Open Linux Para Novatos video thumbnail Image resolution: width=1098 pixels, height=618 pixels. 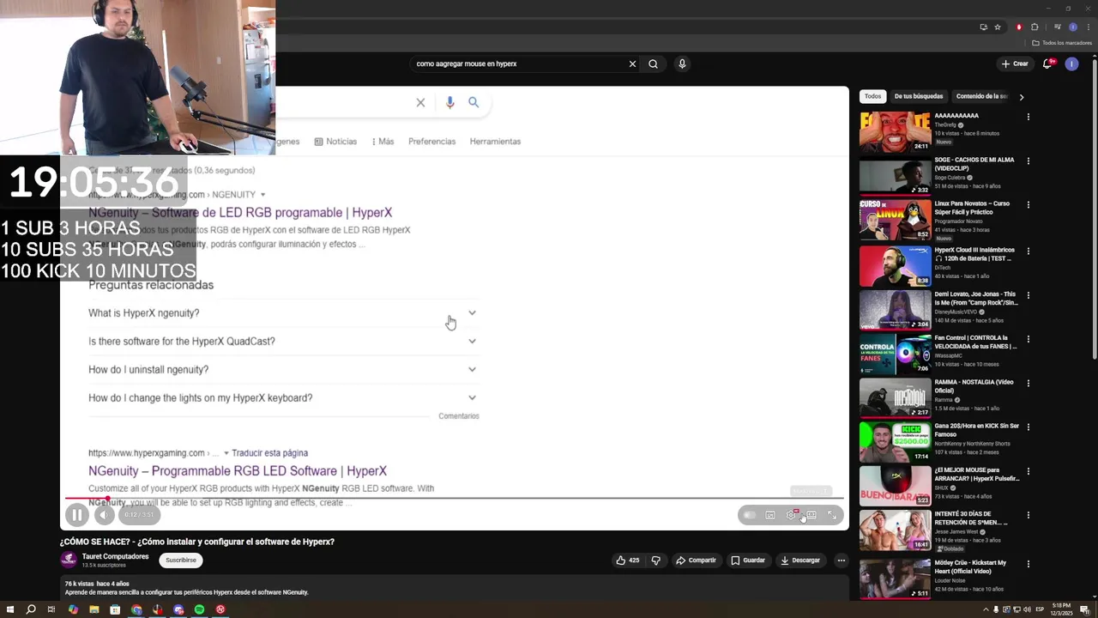[895, 220]
